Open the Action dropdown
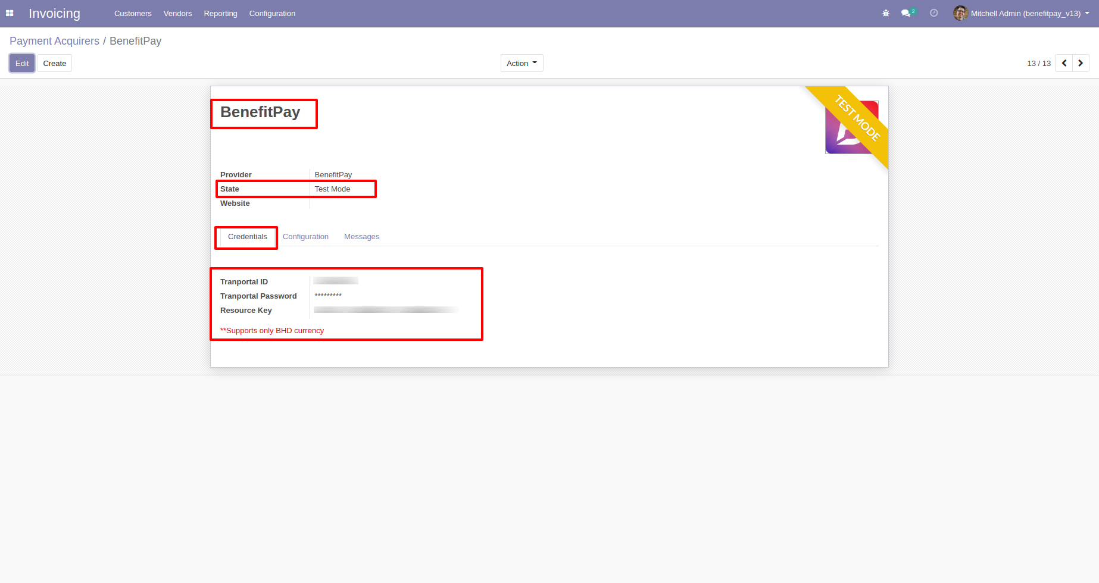 click(522, 63)
